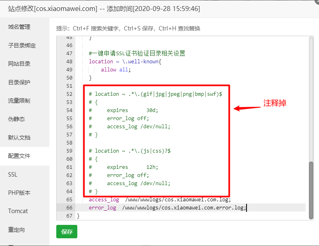Click the '# expires 30d;' line
This screenshot has height=246, width=319.
(x=123, y=110)
